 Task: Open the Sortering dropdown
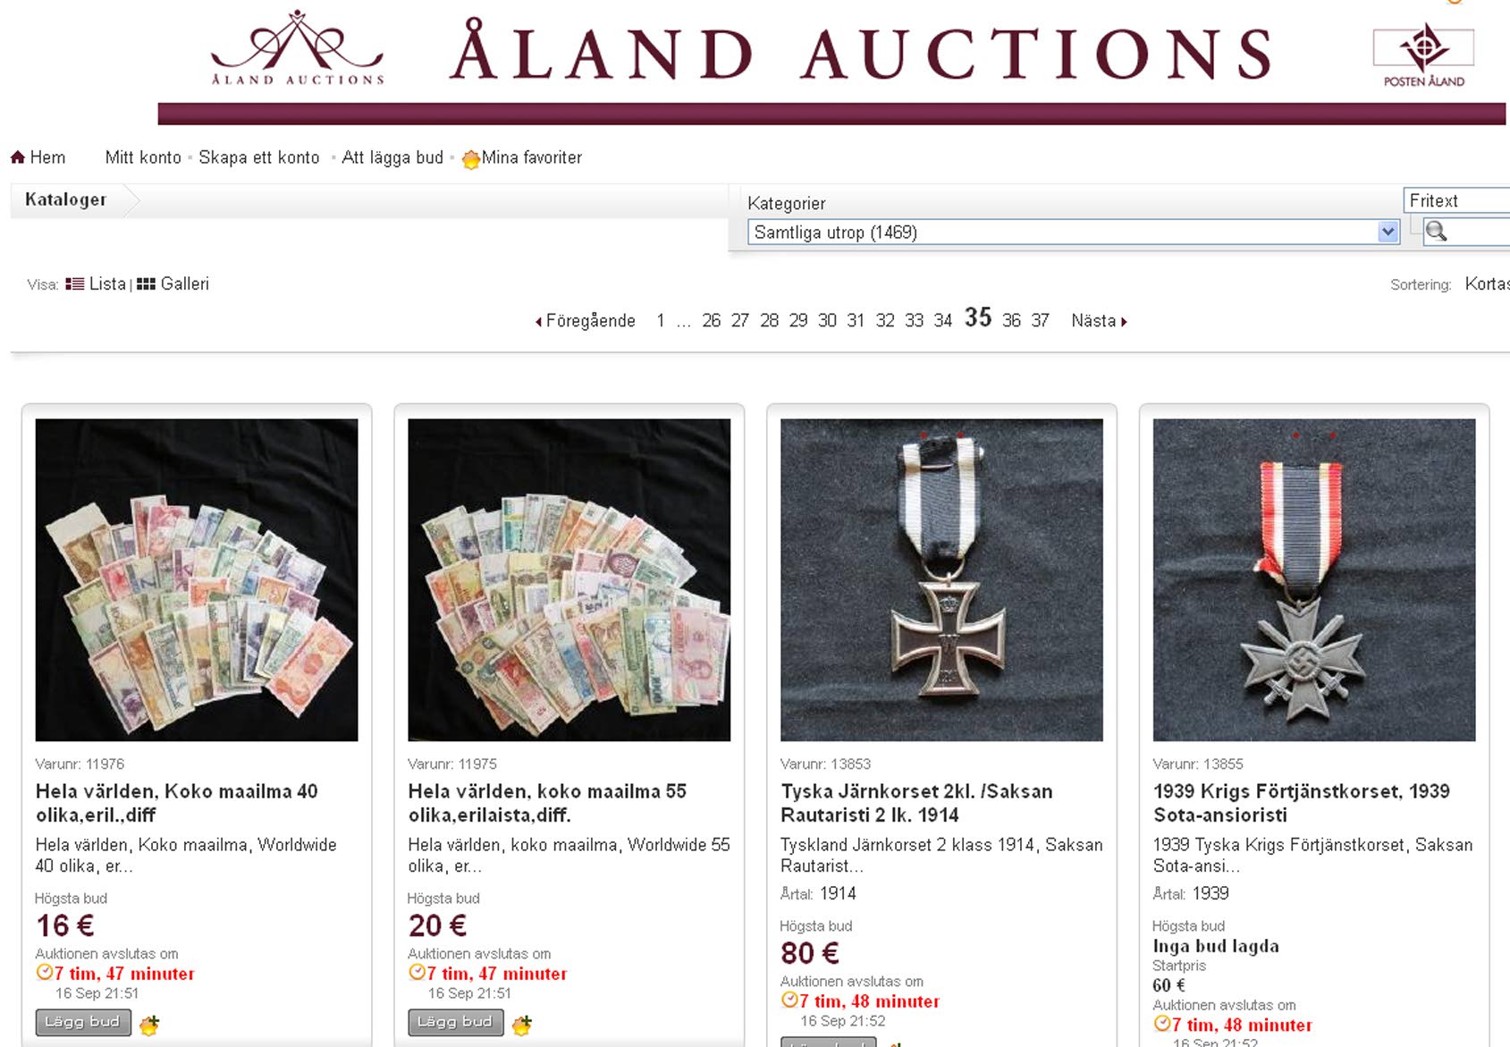tap(1487, 283)
